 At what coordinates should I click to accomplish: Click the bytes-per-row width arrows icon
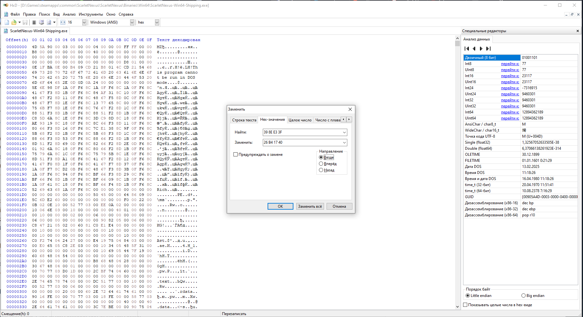63,22
